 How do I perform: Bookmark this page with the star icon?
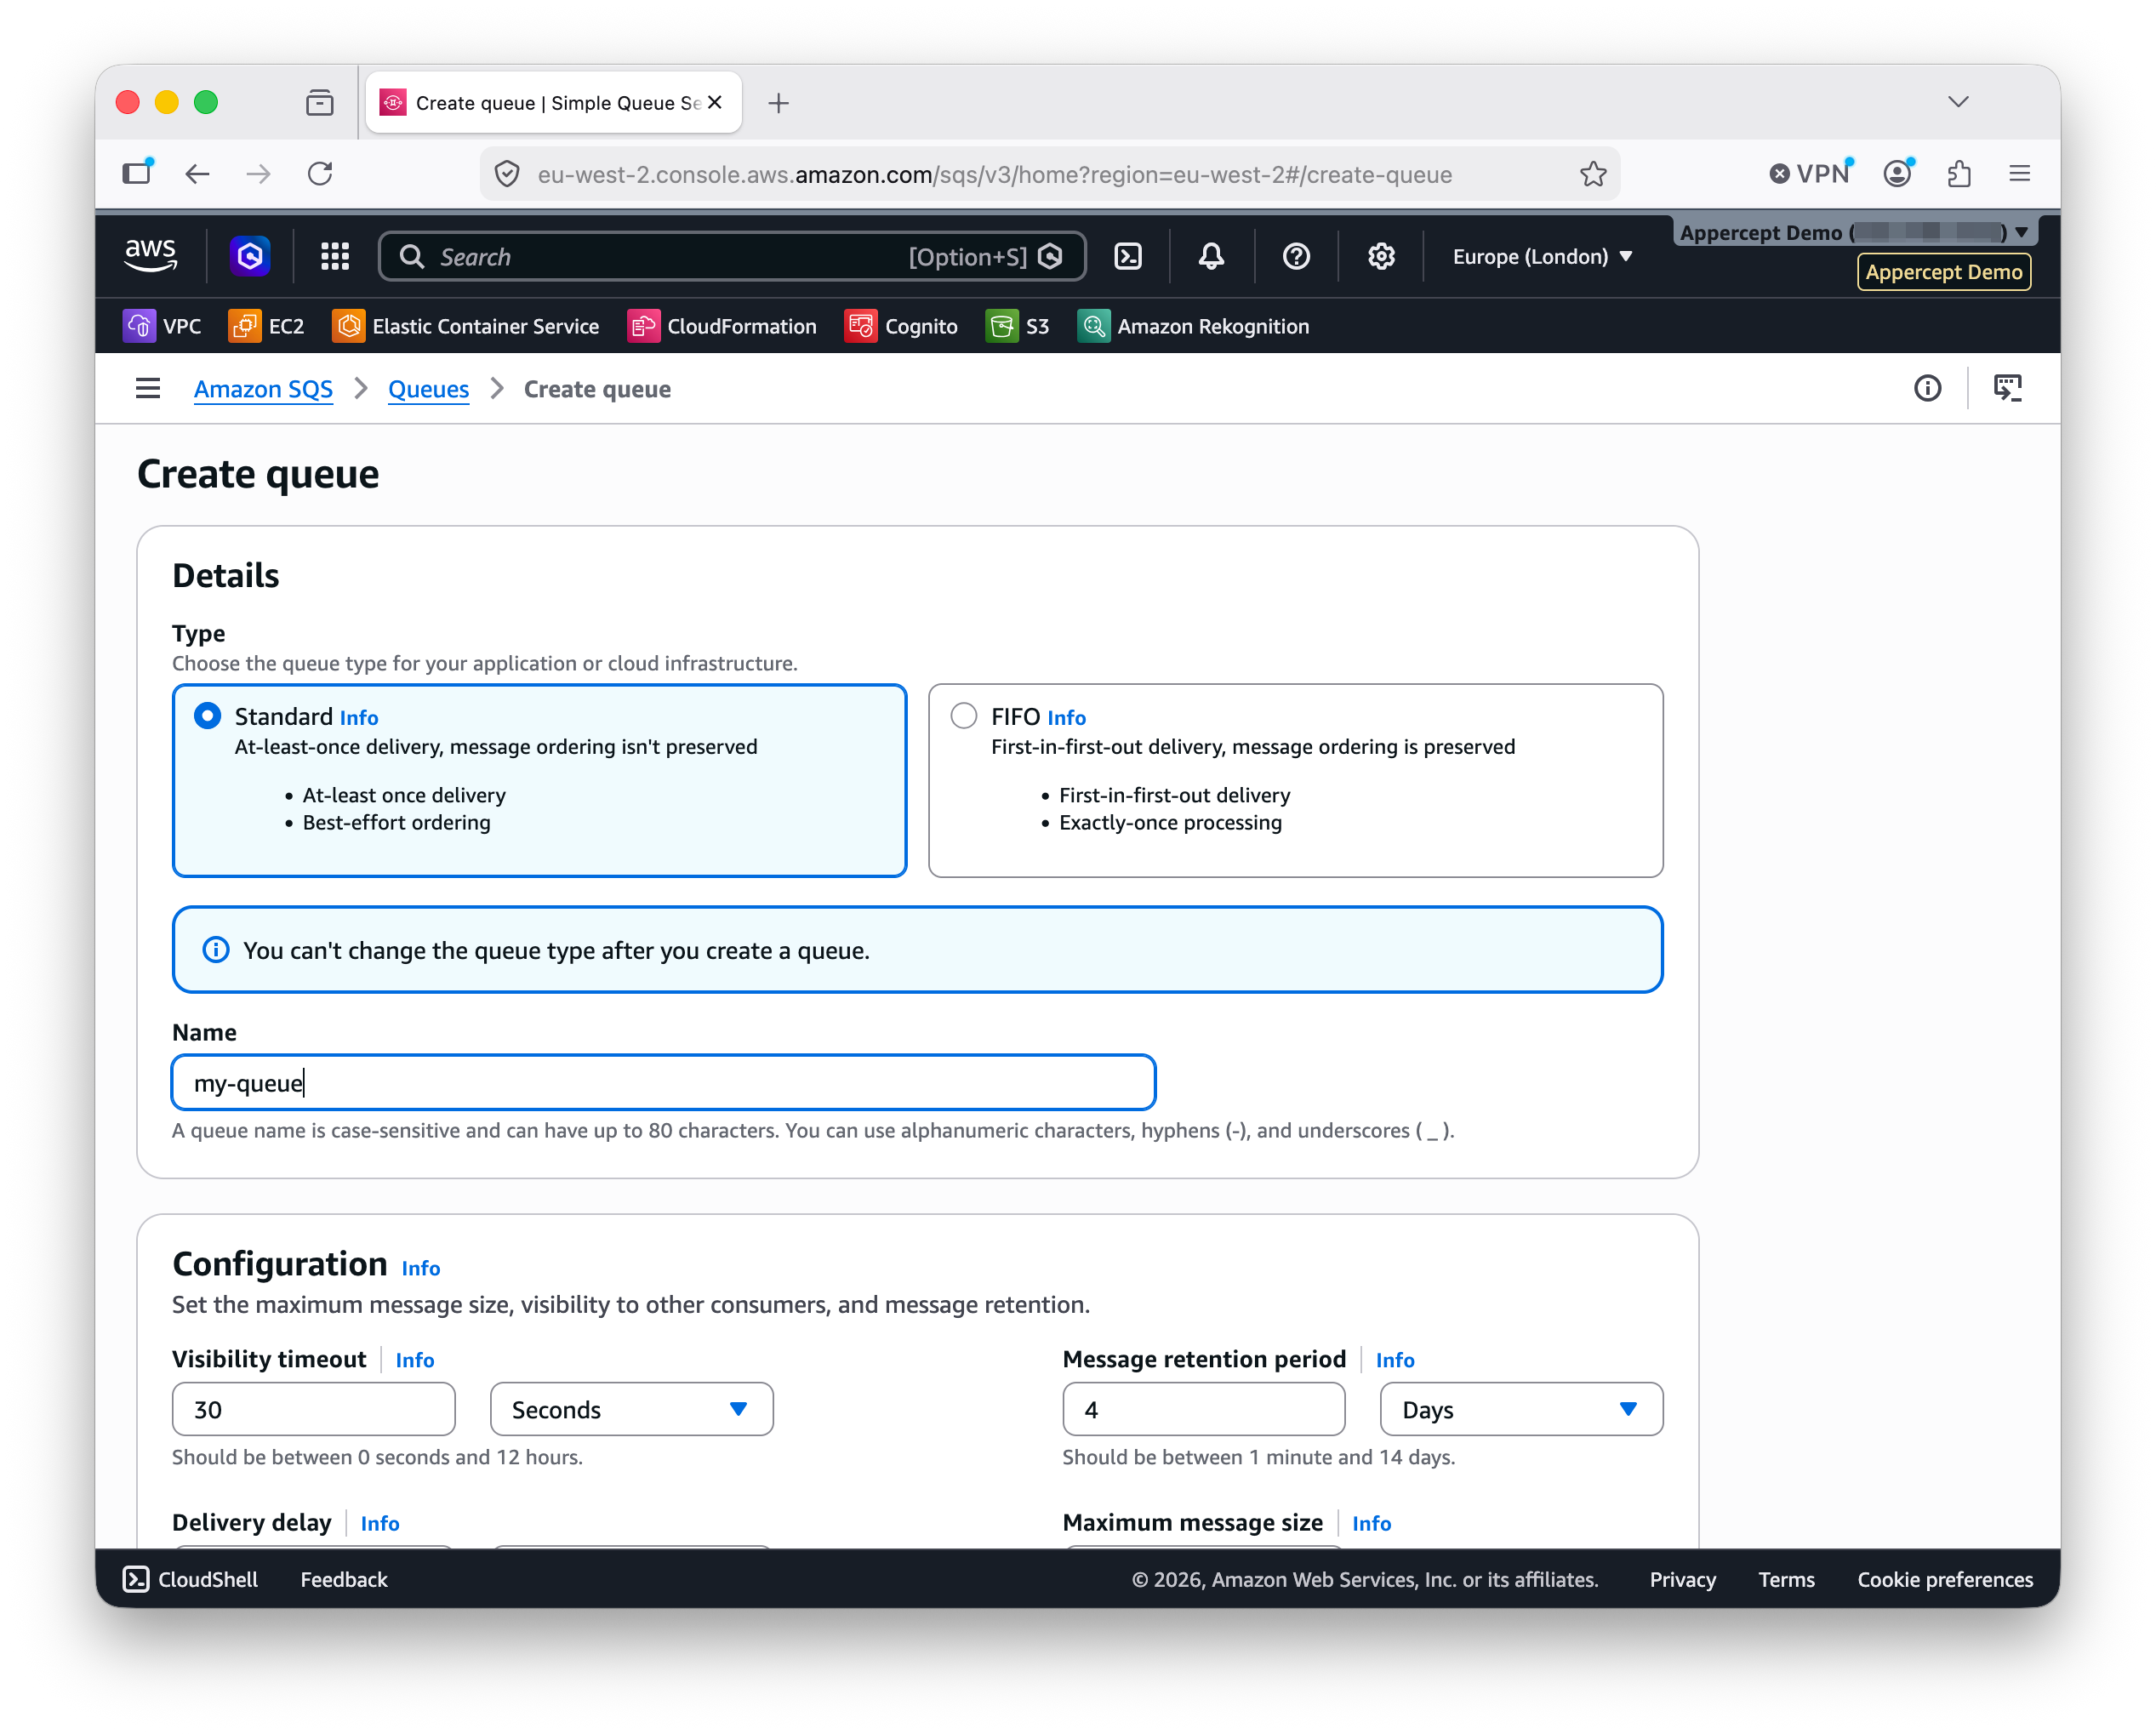click(x=1593, y=174)
